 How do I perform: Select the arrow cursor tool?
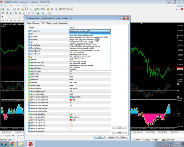(3, 17)
